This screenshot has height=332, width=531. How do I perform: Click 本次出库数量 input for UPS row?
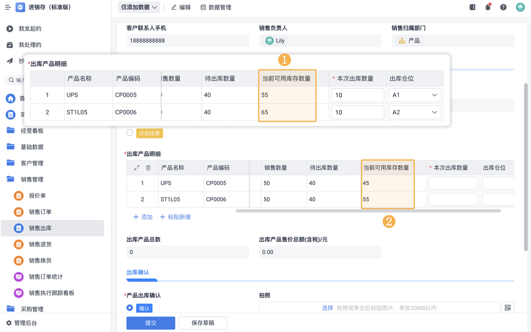(x=453, y=183)
